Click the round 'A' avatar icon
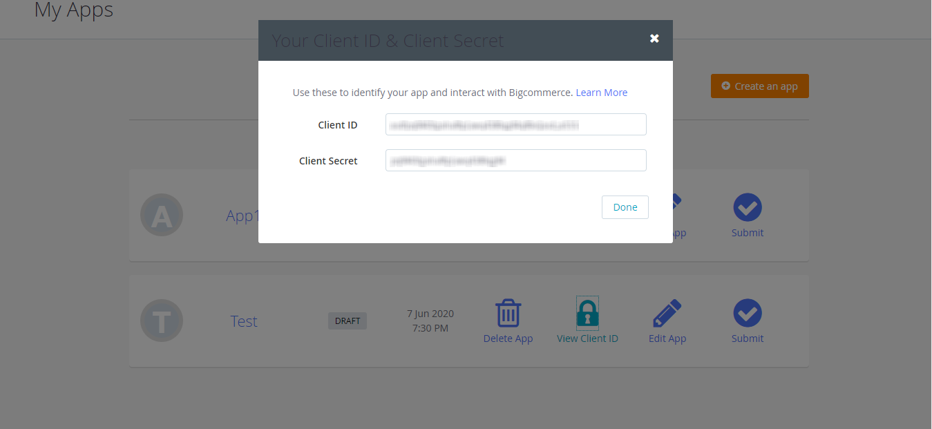 [x=162, y=216]
